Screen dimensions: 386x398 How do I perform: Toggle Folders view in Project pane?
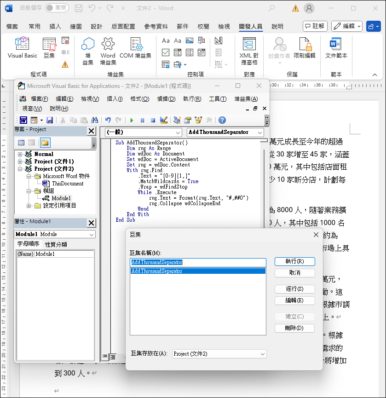click(x=45, y=143)
